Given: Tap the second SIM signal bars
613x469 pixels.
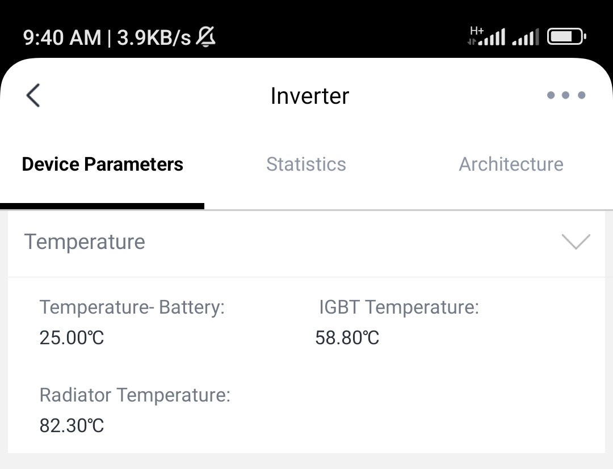Looking at the screenshot, I should [526, 37].
